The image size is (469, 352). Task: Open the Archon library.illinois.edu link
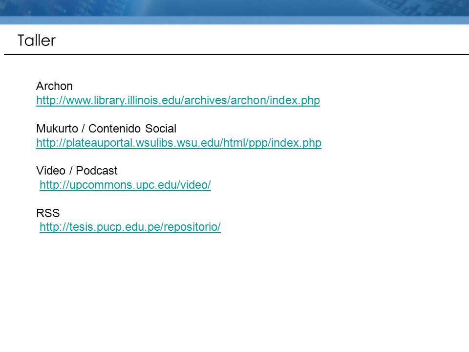tap(178, 100)
